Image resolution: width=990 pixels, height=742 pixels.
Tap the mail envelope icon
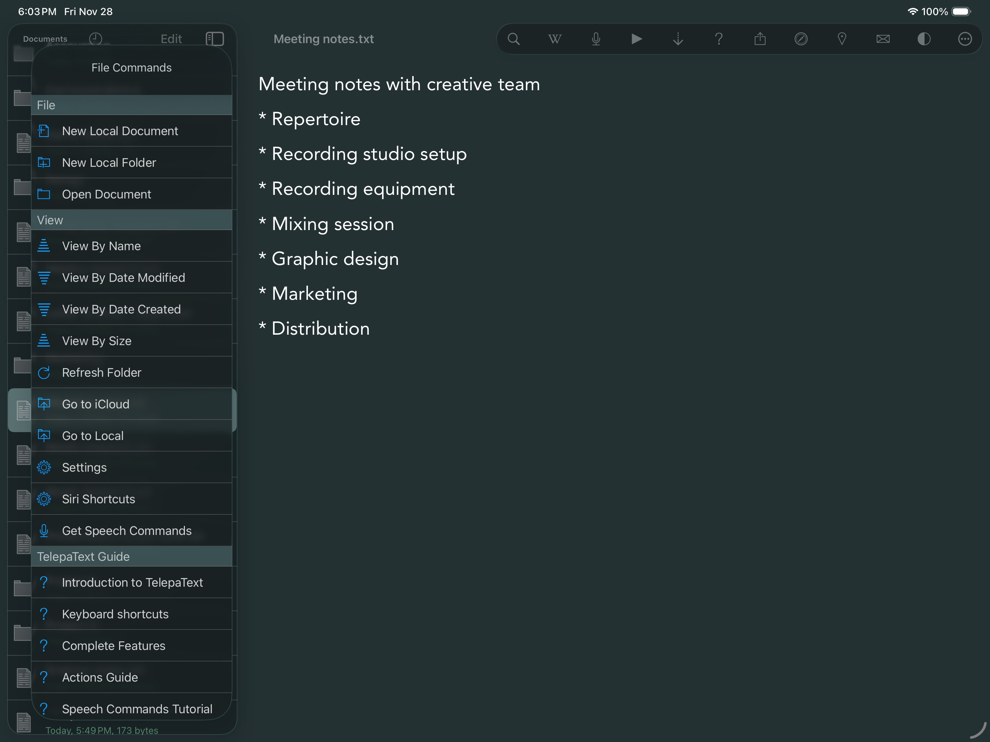coord(882,39)
